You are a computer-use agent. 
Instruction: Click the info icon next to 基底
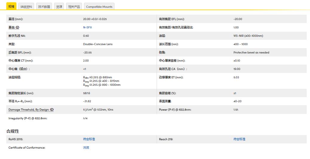tap(17, 27)
